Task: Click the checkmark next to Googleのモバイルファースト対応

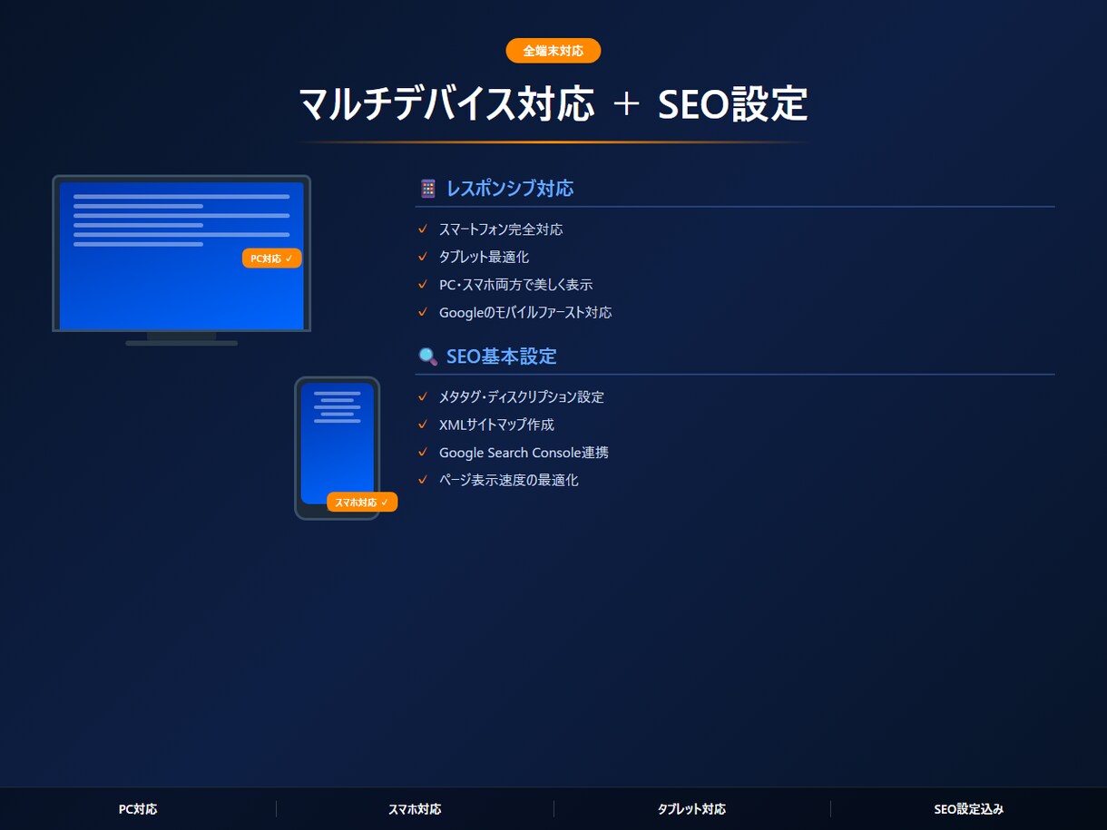Action: tap(422, 312)
